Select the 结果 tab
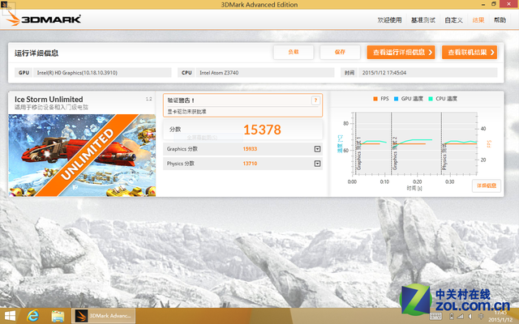The width and height of the screenshot is (519, 324). [x=478, y=20]
